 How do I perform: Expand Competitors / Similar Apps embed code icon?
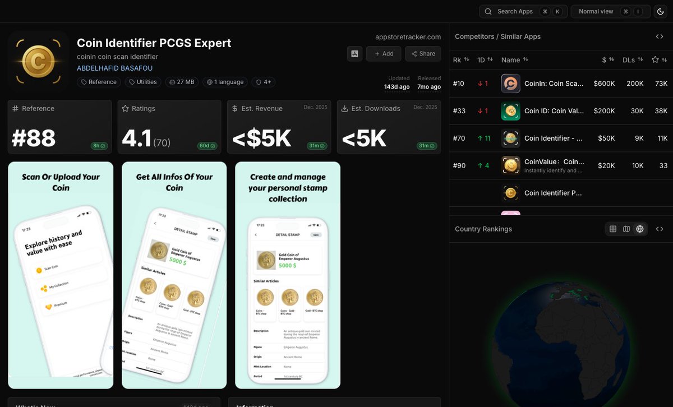tap(660, 36)
